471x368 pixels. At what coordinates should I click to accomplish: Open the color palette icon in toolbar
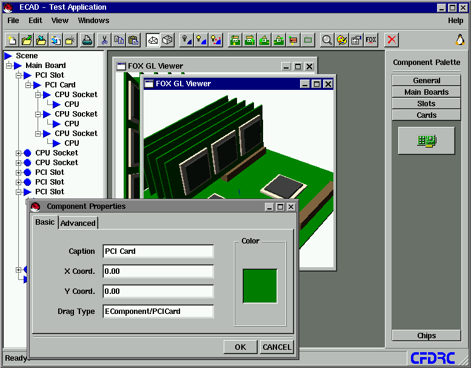[341, 40]
